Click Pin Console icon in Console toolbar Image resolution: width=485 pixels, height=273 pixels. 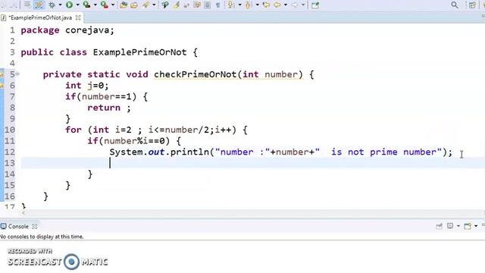pos(439,226)
